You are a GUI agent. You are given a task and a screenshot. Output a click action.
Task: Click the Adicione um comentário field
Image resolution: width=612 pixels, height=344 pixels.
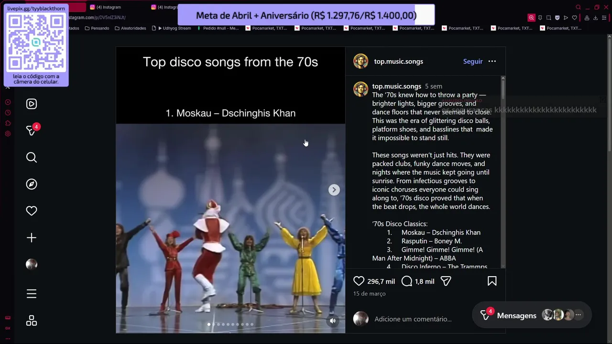413,319
